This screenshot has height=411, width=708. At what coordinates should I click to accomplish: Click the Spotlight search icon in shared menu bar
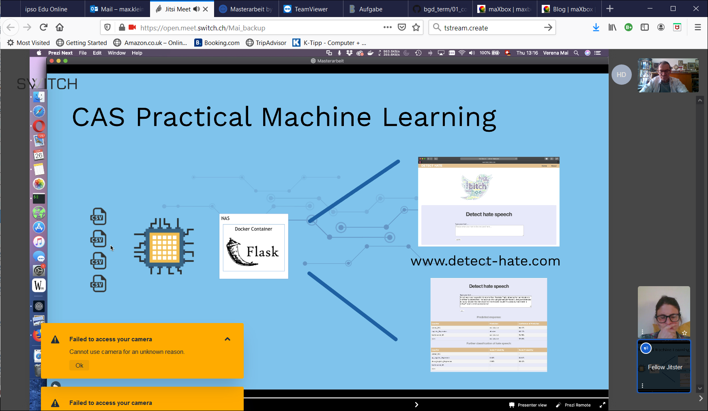576,53
